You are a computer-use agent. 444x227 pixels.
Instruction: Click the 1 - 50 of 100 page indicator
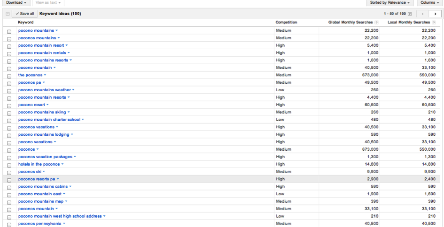[x=395, y=14]
